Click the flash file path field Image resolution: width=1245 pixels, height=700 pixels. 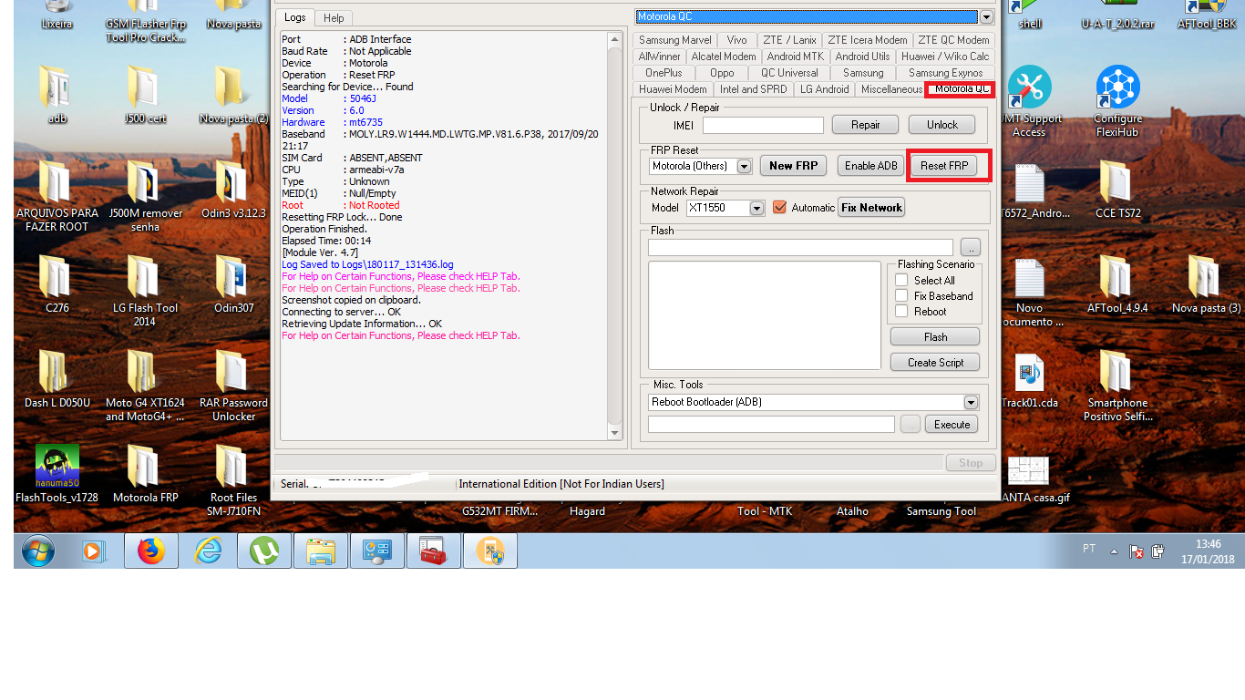coord(800,248)
